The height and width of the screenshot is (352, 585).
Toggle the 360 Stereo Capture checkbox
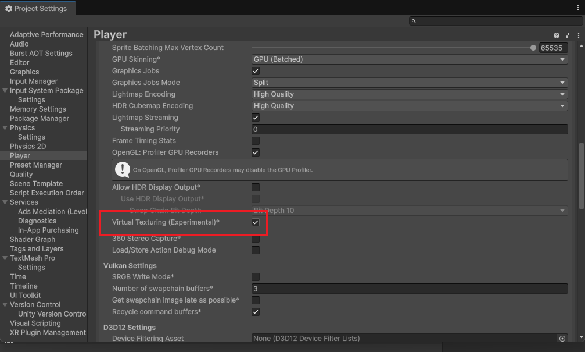click(256, 239)
